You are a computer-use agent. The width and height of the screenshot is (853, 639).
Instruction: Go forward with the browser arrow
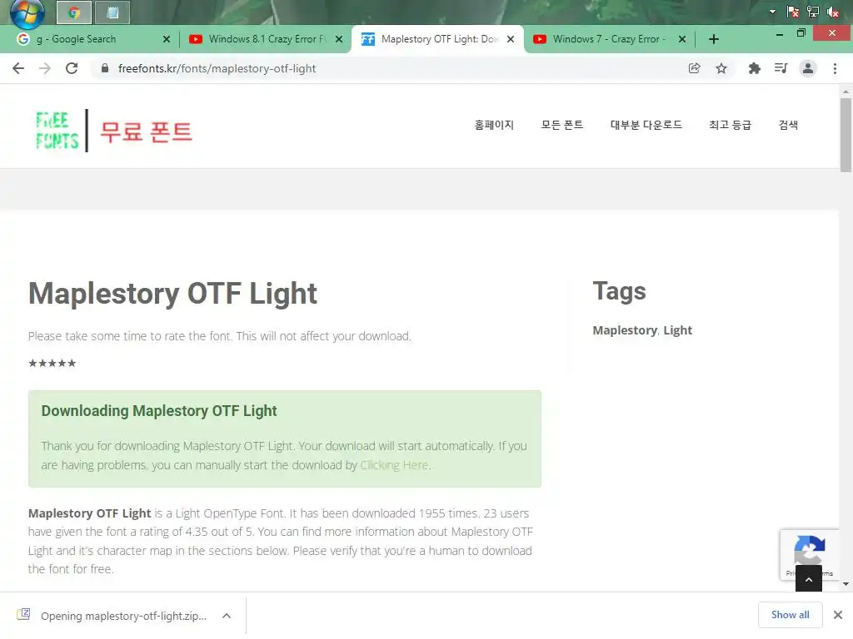[45, 68]
